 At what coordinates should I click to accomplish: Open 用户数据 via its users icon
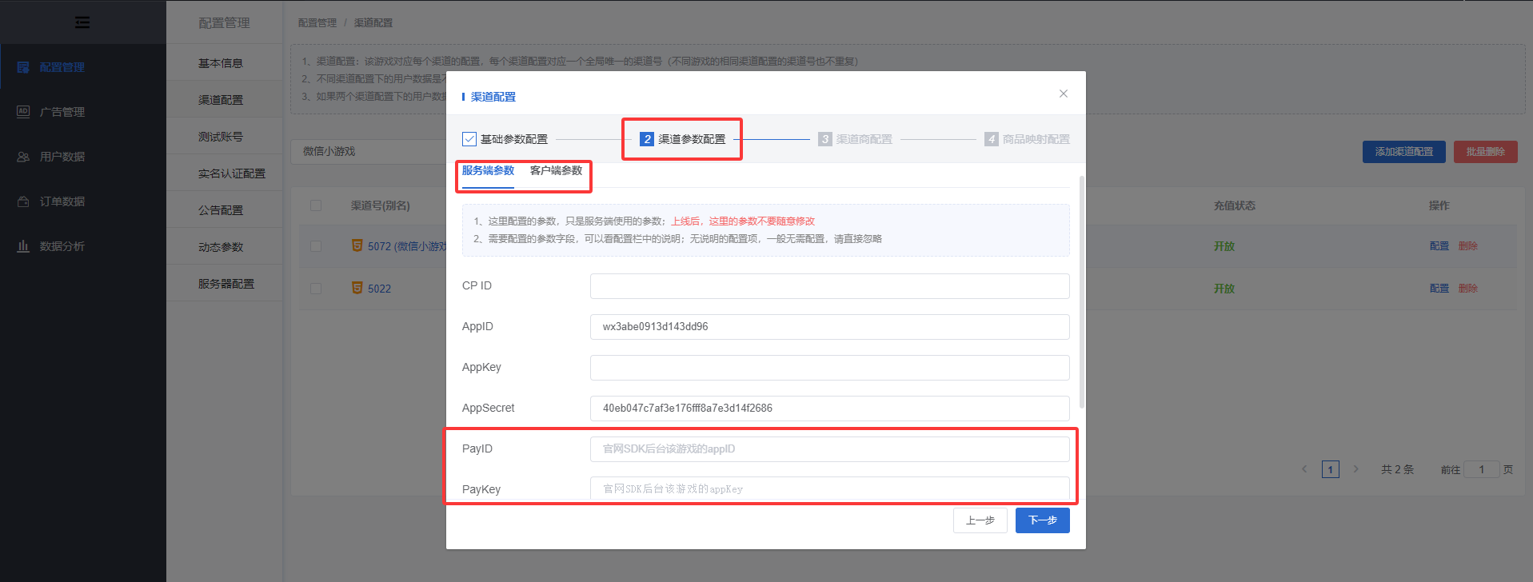coord(23,157)
